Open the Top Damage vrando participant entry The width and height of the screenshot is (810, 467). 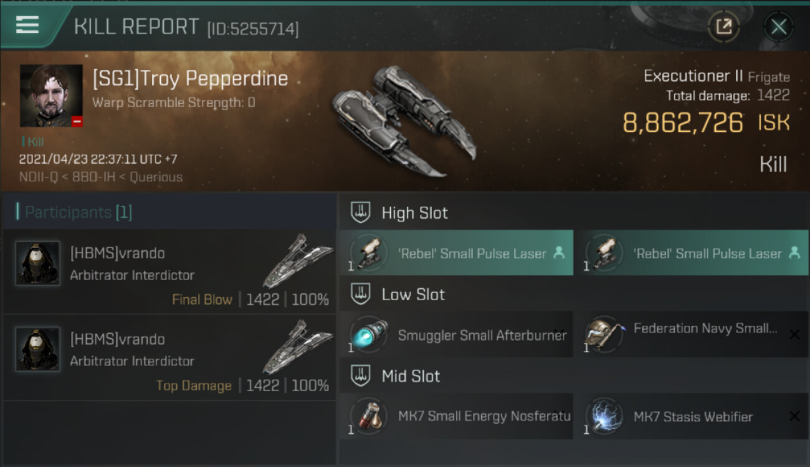coord(169,357)
